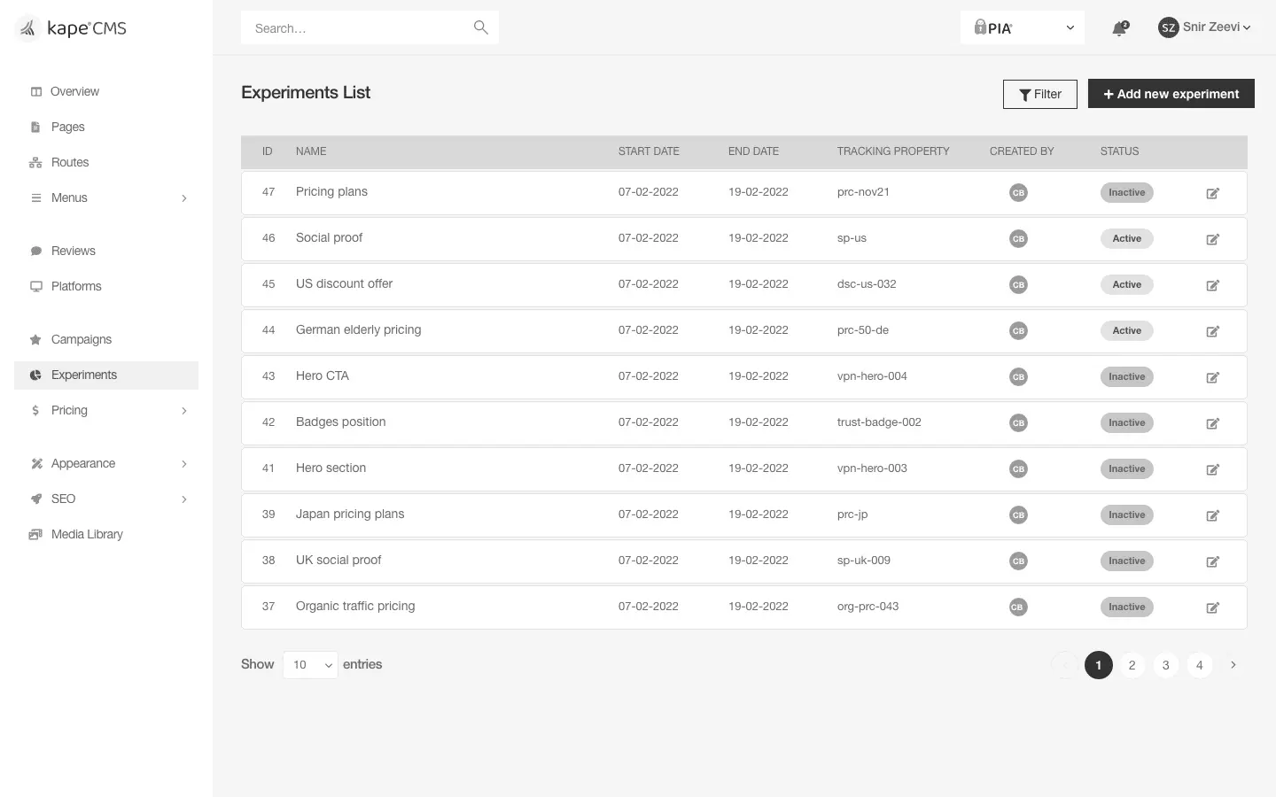Click the TRACKING PROPERTY column header
This screenshot has width=1276, height=797.
(x=893, y=151)
